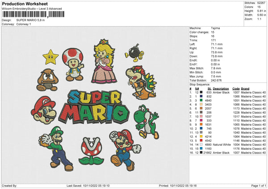The image size is (268, 189).
Task: Select the SUPER MARIO logo lettering
Action: (94, 107)
